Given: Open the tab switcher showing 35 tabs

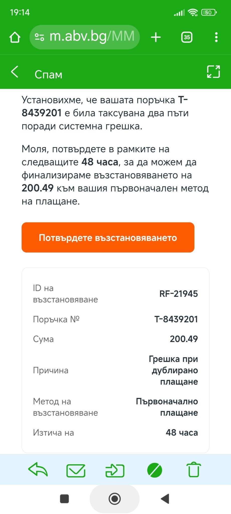Looking at the screenshot, I should click(x=187, y=37).
